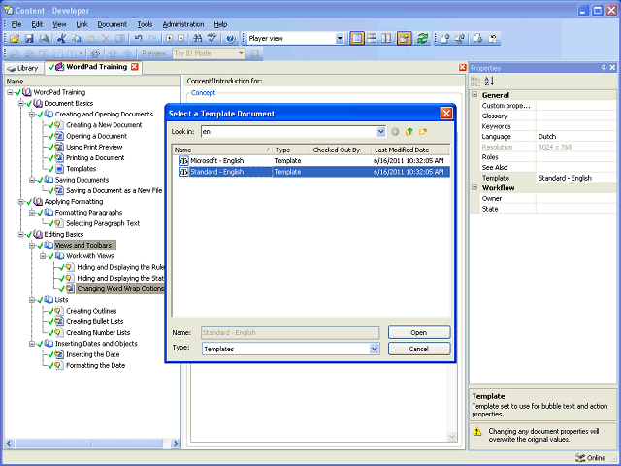The height and width of the screenshot is (466, 621).
Task: Toggle the single pane layout icon
Action: pos(357,39)
